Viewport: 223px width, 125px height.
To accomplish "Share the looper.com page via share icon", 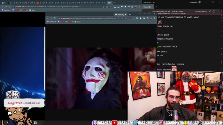I will point(122,18).
